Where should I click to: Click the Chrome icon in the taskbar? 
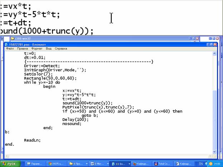click(x=50, y=164)
